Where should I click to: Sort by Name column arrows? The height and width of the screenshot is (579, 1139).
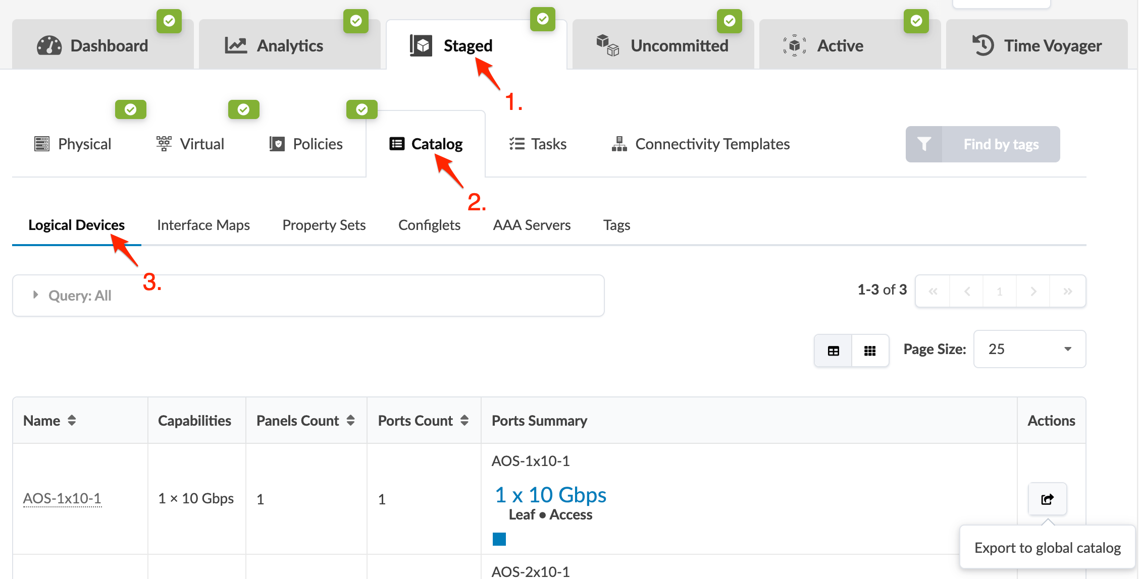click(72, 420)
